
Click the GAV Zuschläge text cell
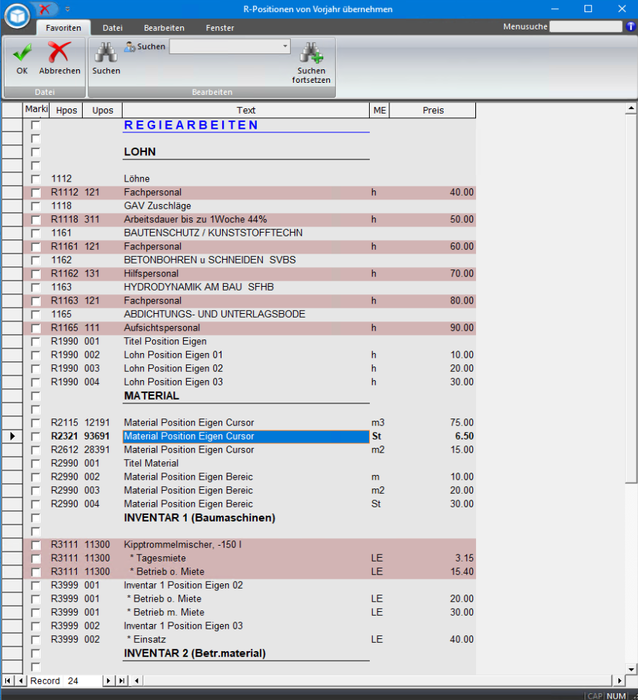pos(246,205)
